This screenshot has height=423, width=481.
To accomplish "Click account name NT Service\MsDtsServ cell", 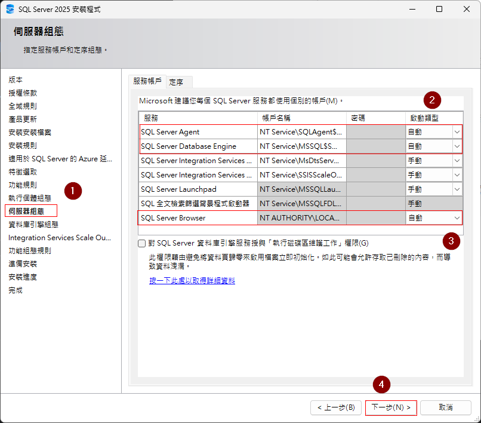I will (302, 161).
